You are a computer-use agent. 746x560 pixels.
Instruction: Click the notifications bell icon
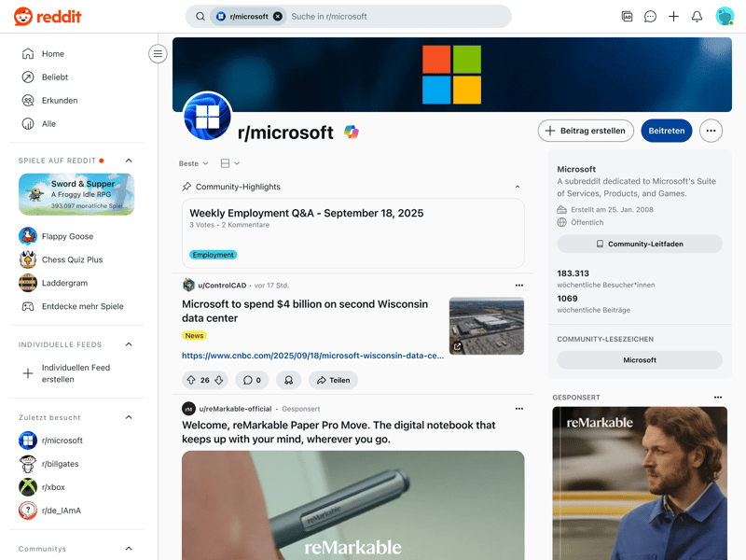coord(697,17)
